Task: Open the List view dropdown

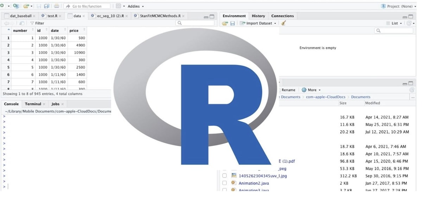Action: [394, 23]
